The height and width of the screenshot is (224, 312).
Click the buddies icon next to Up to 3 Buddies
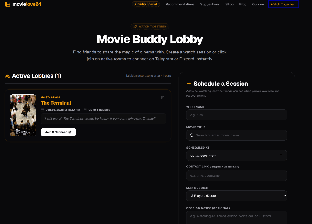click(85, 110)
